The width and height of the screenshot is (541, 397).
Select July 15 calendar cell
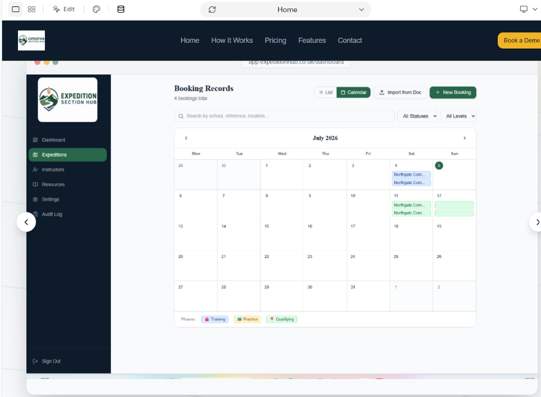(282, 235)
